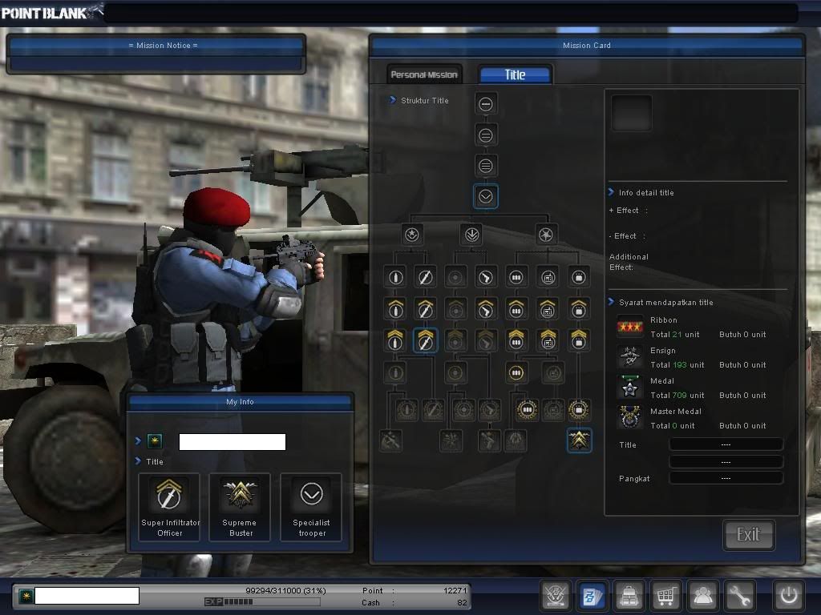Click the Ribbon three-star requirement icon
This screenshot has width=821, height=615.
pyautogui.click(x=630, y=327)
